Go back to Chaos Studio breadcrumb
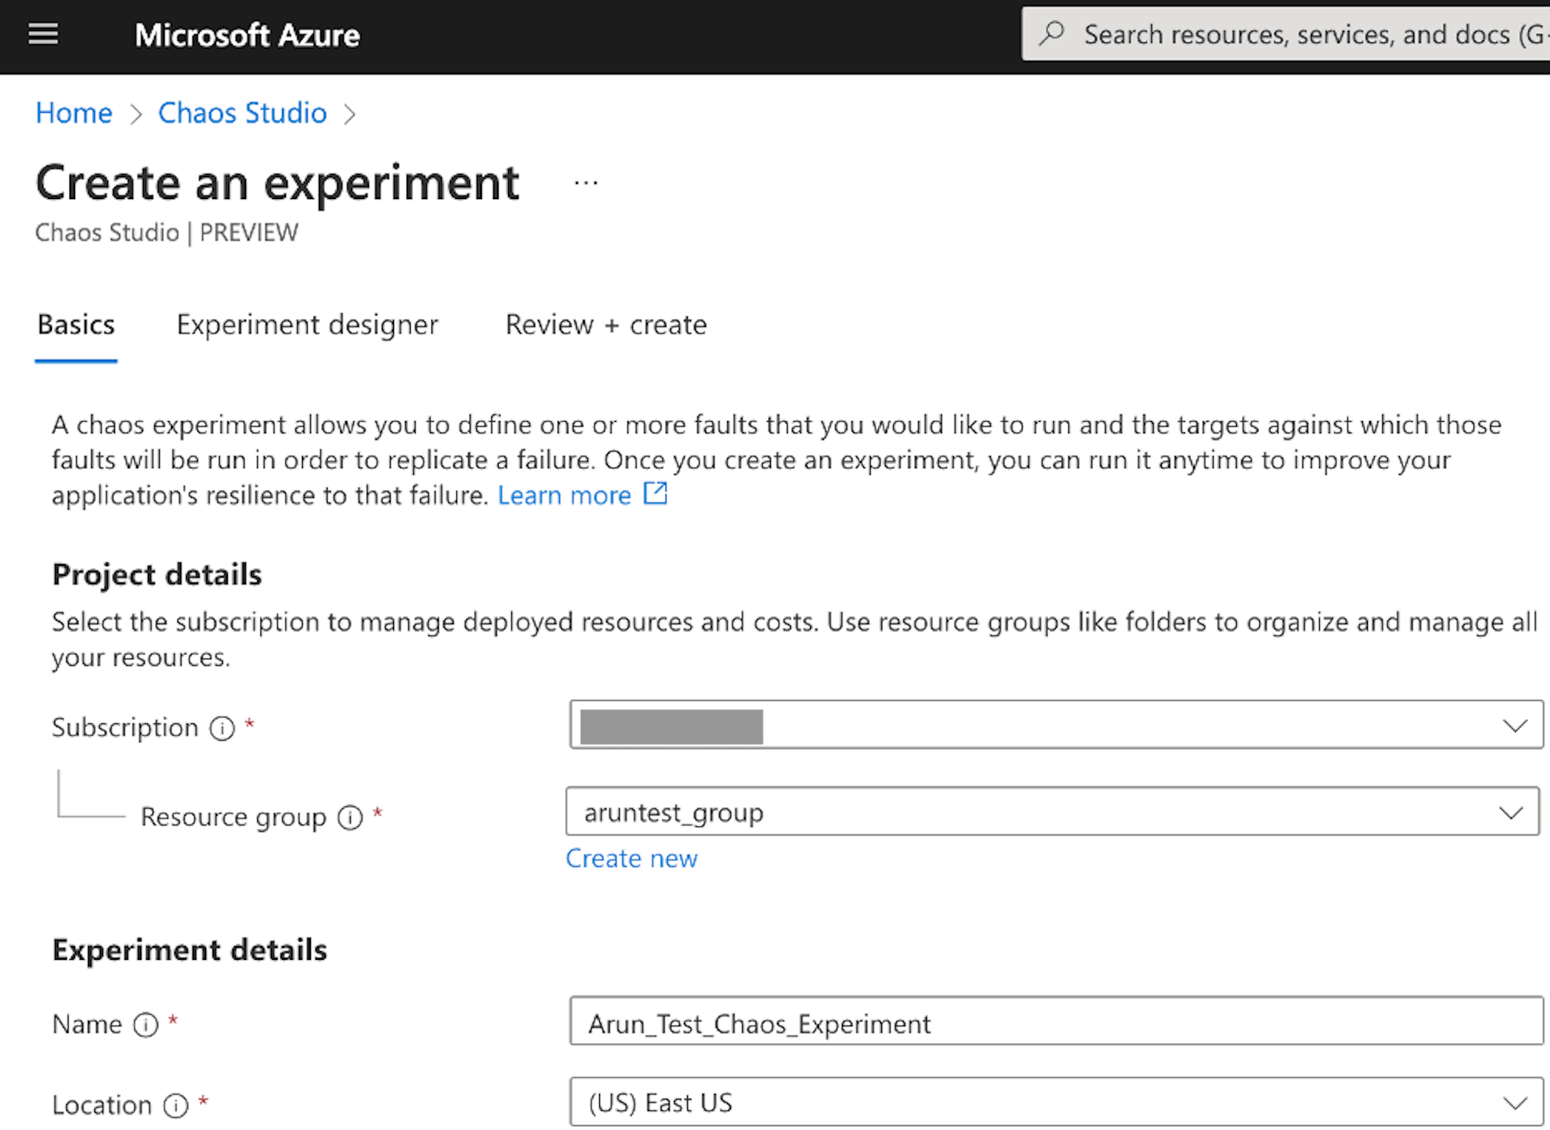Screen dimensions: 1550x1130 [242, 113]
